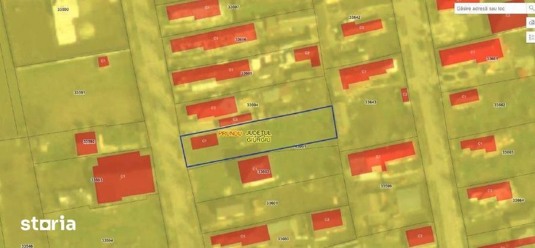Select parcel number 33591
Screen dimensions: 535x248
pos(80,93)
